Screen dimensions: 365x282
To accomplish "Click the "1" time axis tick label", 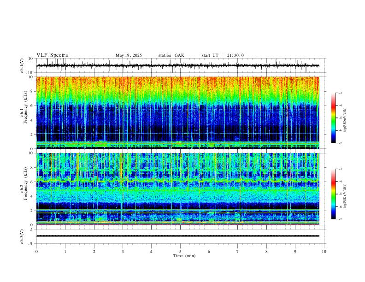I will tap(65, 252).
